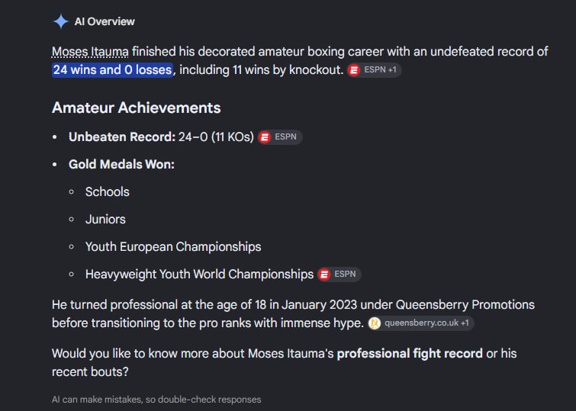Viewport: 576px width, 411px height.
Task: Select highlighted text 24 wins and 0 losses
Action: point(112,70)
